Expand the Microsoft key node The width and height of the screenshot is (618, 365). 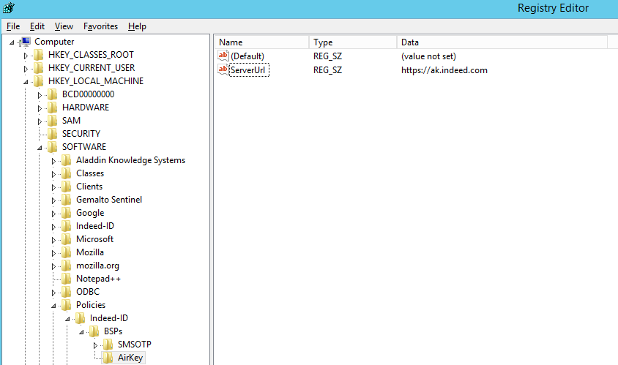(x=54, y=239)
